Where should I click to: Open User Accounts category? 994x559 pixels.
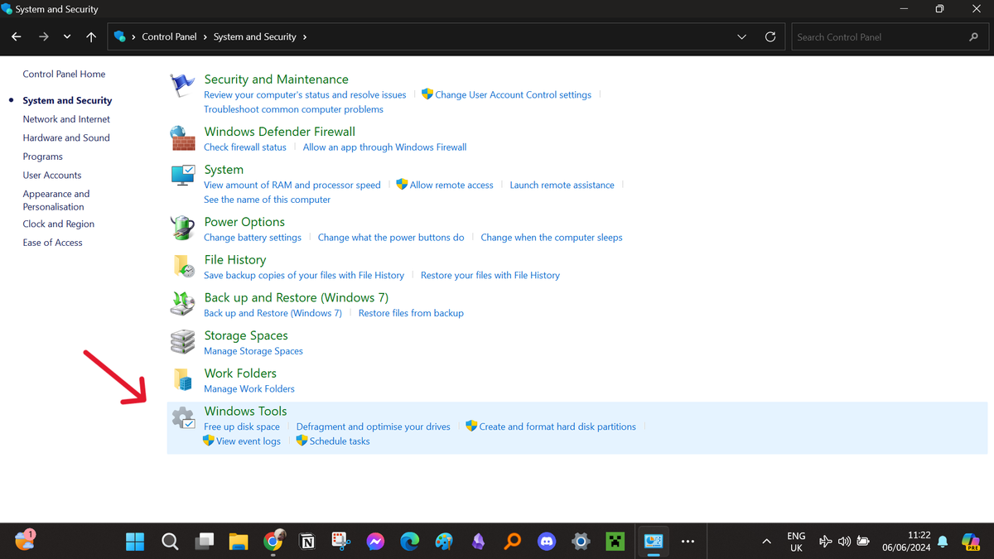[x=52, y=176]
